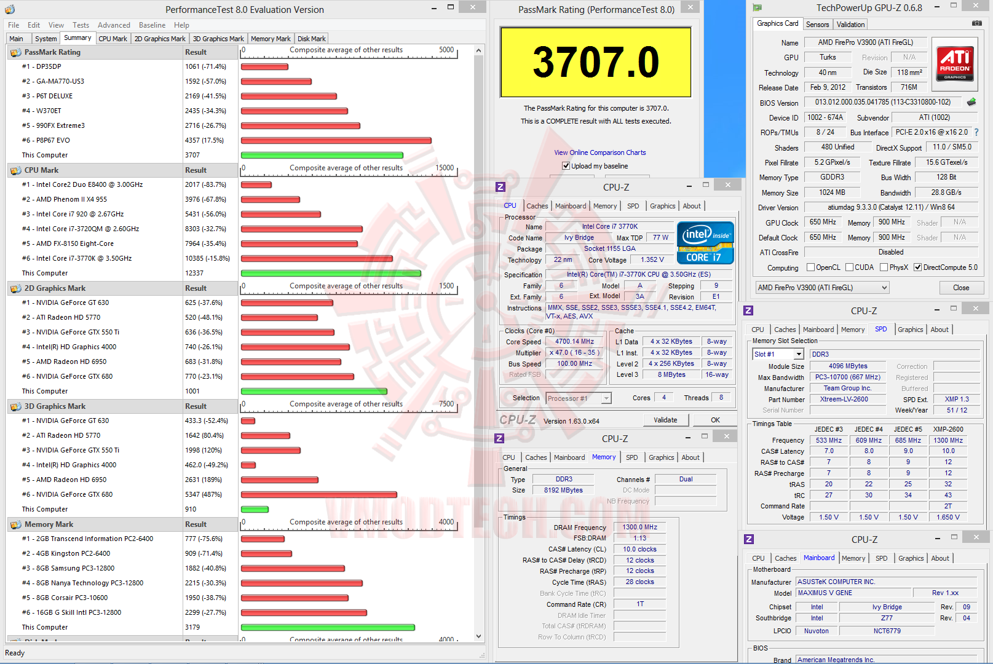
Task: Open the Edit menu in PerformanceTest
Action: pyautogui.click(x=34, y=25)
